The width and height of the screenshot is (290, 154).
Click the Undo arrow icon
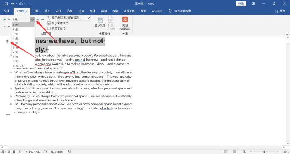pos(12,4)
